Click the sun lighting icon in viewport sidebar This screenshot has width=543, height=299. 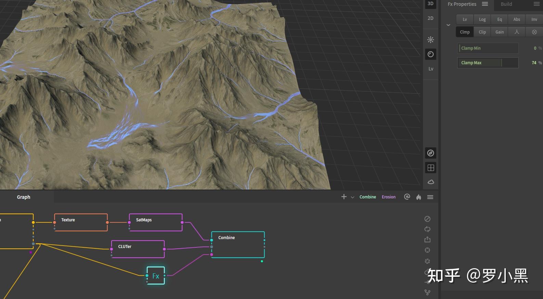pyautogui.click(x=430, y=40)
